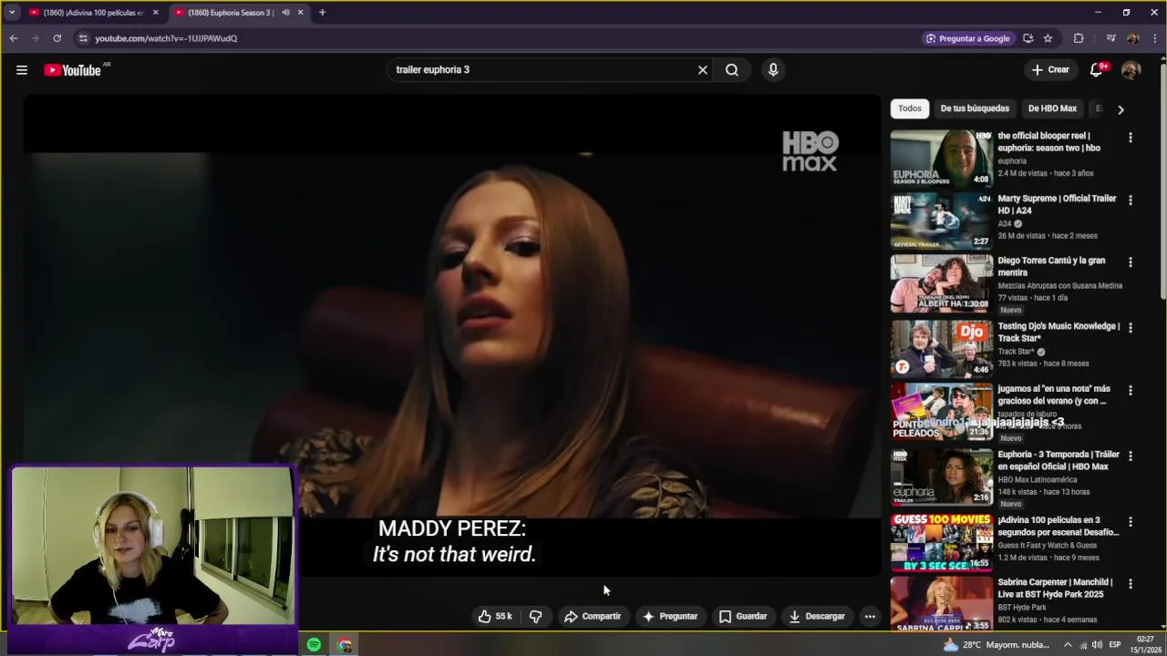The width and height of the screenshot is (1167, 656).
Task: Open the YouTube account avatar menu
Action: (1131, 70)
